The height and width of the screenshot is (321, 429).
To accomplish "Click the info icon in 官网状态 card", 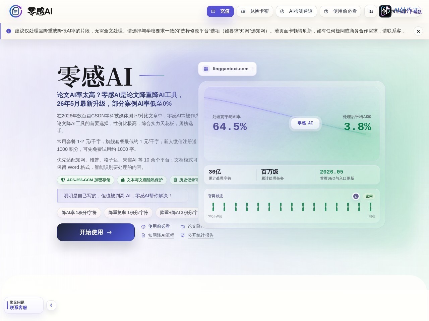I will tap(356, 196).
